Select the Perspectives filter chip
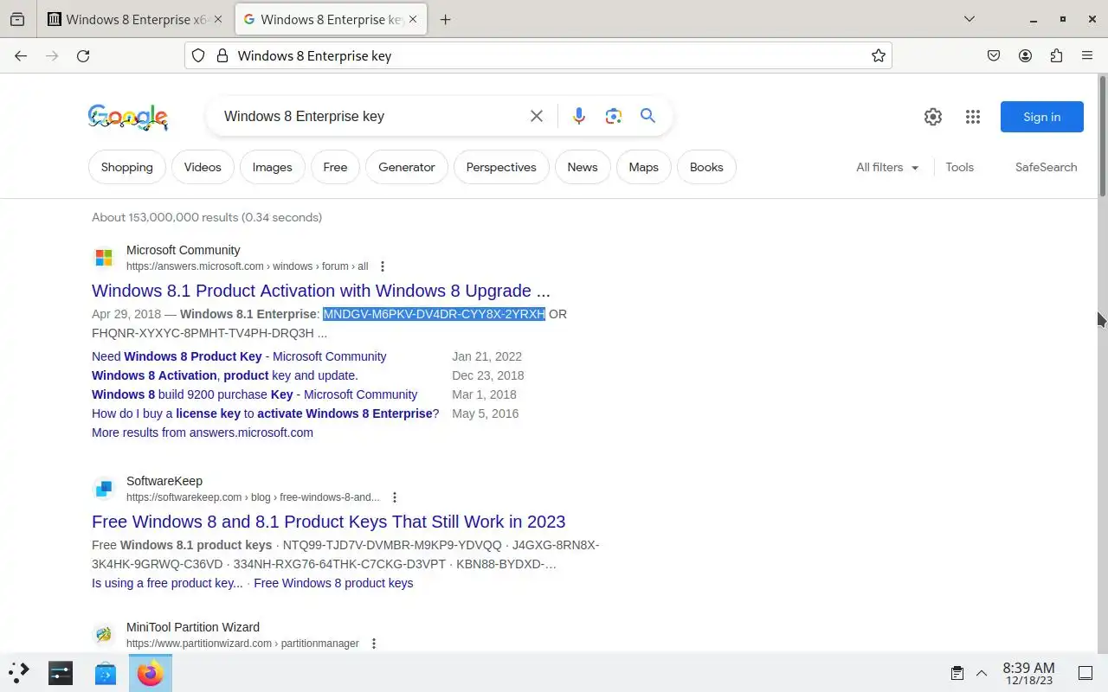Viewport: 1108px width, 692px height. [501, 167]
